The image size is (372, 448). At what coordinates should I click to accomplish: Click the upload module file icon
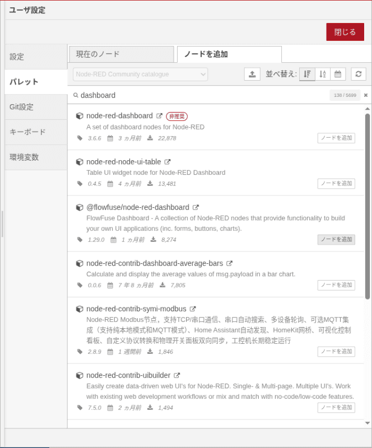pos(252,74)
